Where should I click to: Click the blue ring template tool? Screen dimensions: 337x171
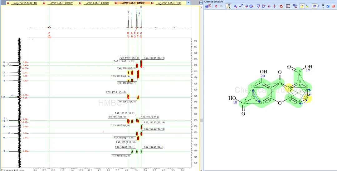point(251,6)
